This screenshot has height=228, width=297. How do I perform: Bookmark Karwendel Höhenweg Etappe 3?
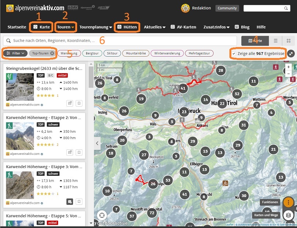tap(79, 202)
